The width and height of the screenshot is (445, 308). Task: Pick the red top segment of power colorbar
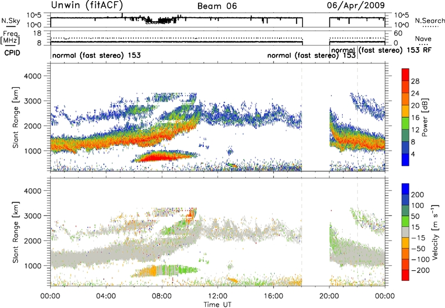coord(406,74)
